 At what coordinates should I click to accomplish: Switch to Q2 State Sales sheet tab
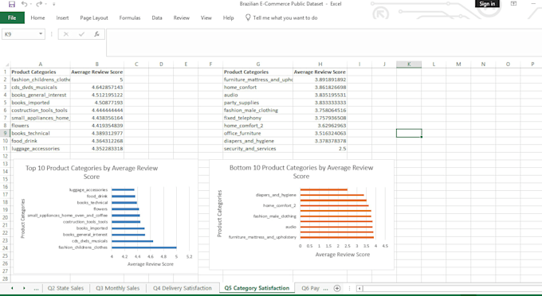pyautogui.click(x=65, y=288)
